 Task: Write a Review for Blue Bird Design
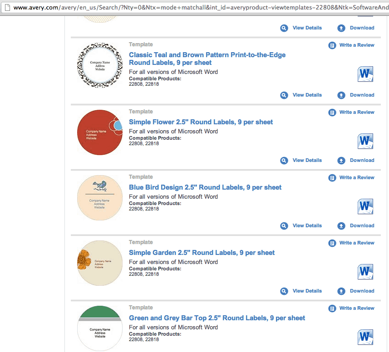(357, 177)
